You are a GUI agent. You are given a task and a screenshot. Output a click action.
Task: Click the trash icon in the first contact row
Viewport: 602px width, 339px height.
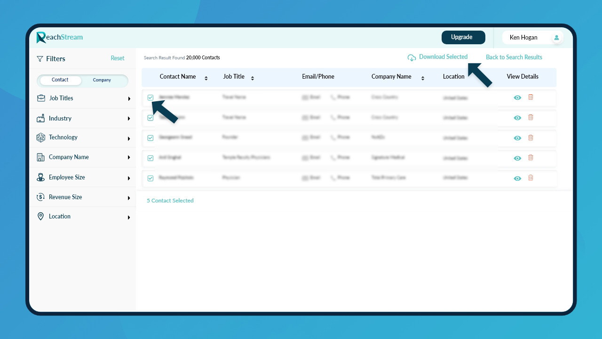point(531,97)
